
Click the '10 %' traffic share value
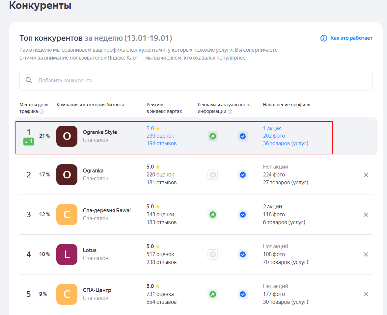coord(44,254)
